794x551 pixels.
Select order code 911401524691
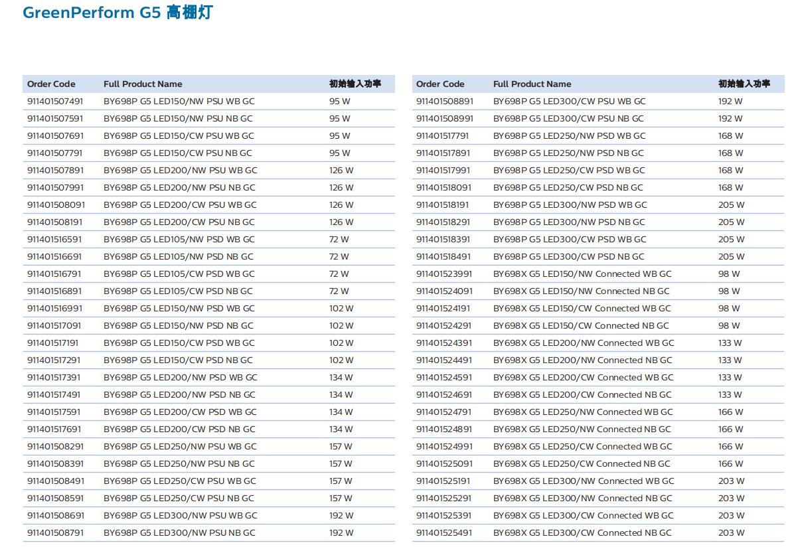tap(445, 395)
